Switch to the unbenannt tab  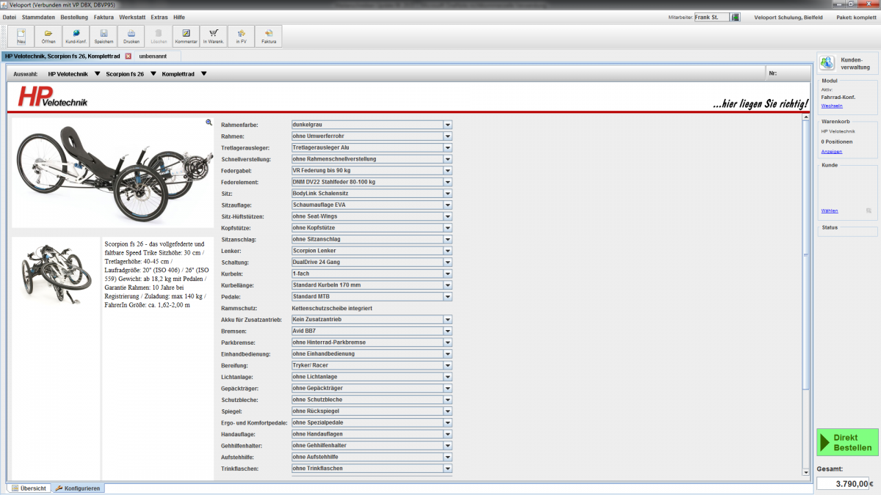153,56
